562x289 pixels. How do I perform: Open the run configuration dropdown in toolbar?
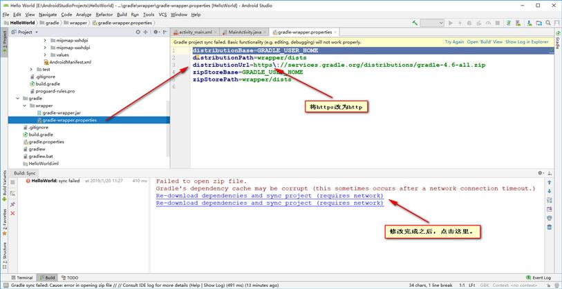click(x=432, y=23)
